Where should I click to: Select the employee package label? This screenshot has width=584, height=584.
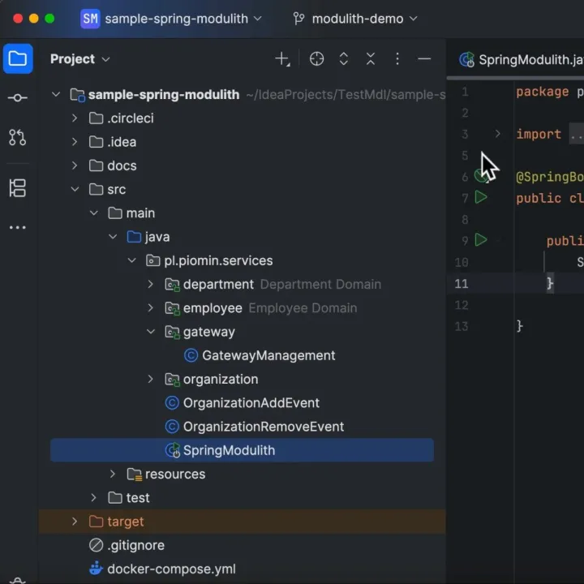[213, 308]
